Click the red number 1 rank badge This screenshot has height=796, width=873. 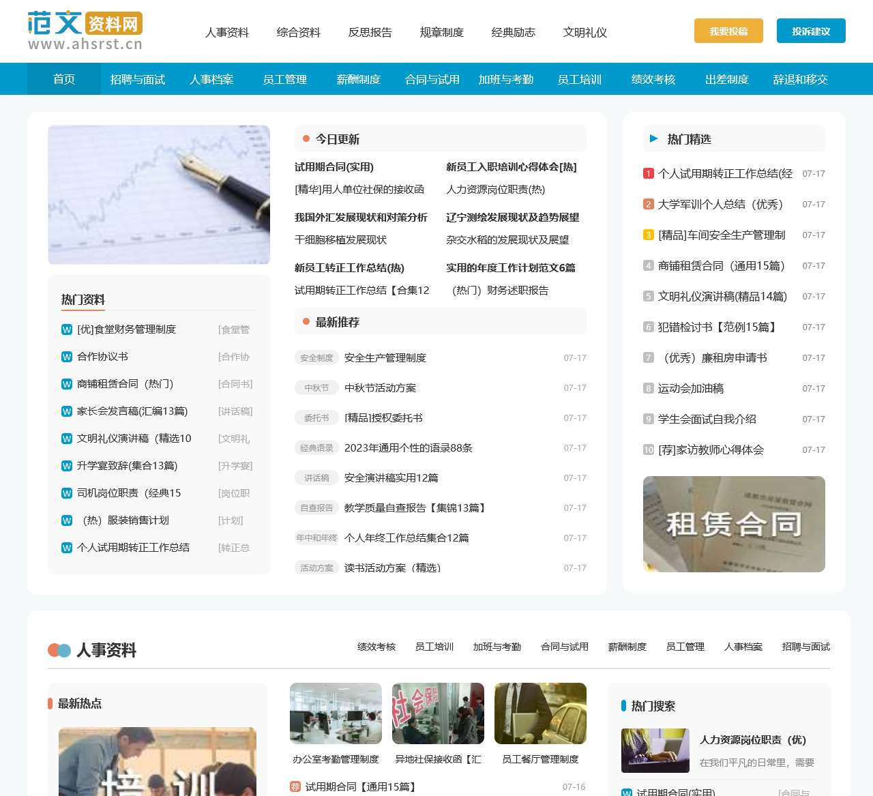click(x=649, y=174)
